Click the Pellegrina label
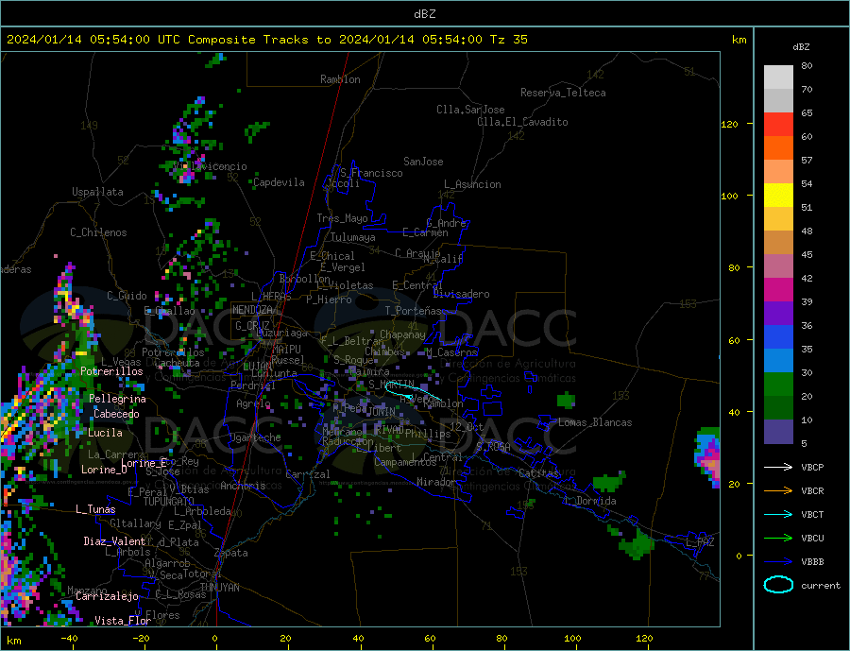This screenshot has width=850, height=651. point(117,399)
